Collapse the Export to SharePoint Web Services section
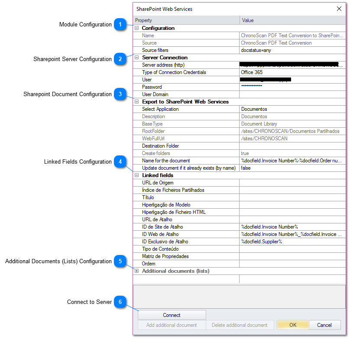350x339 pixels. click(x=137, y=101)
